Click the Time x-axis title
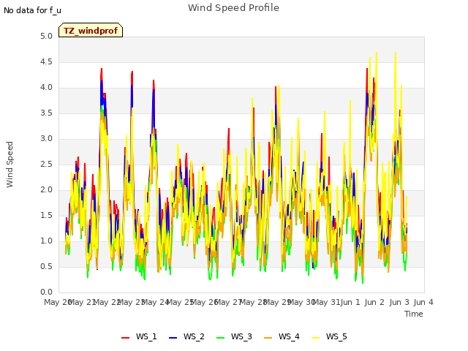 point(414,314)
